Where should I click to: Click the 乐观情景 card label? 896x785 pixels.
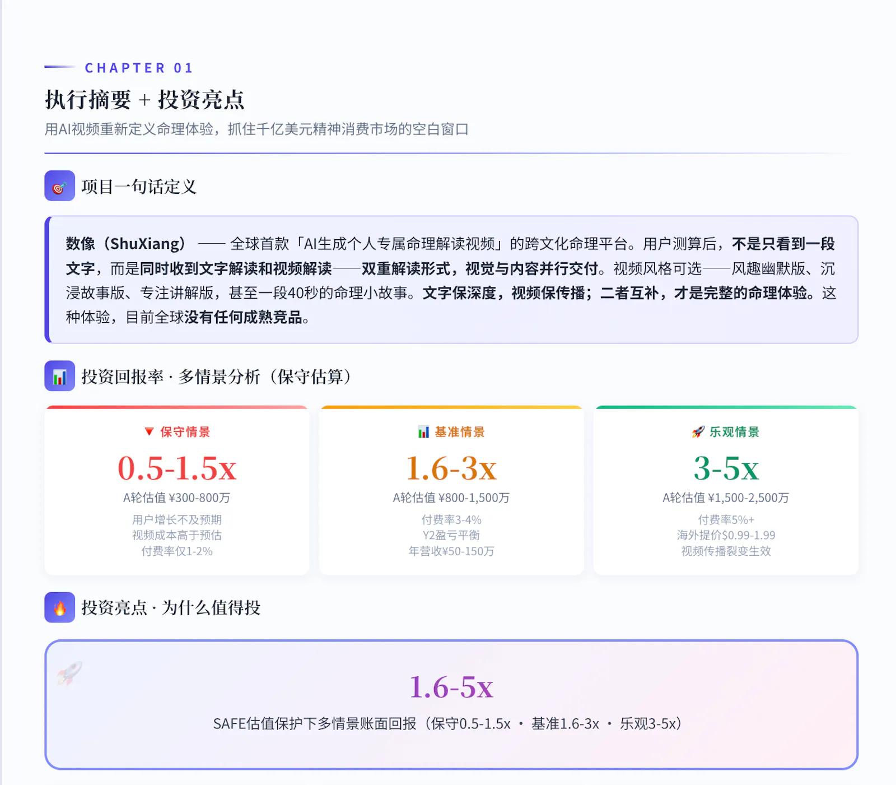(735, 432)
